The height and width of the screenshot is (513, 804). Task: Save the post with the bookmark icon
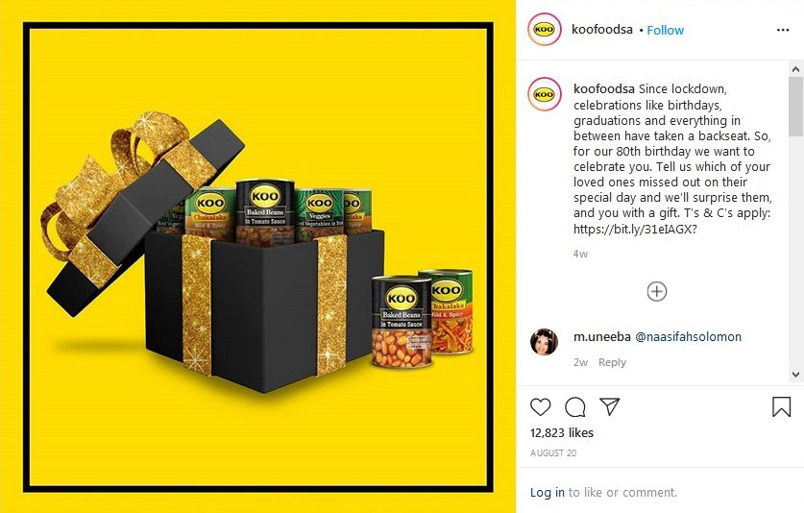pos(782,406)
